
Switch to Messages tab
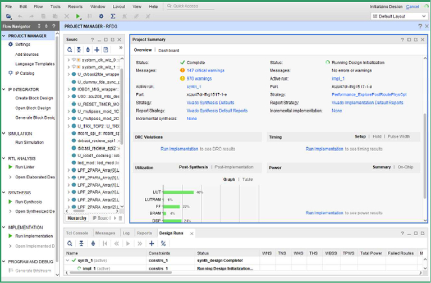click(105, 233)
